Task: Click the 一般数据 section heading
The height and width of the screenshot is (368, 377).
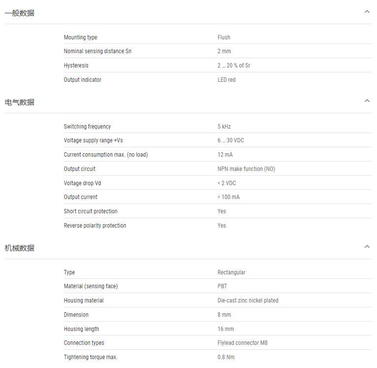Action: [20, 13]
